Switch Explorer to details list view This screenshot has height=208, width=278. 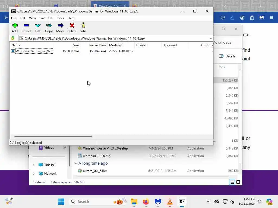(232, 182)
